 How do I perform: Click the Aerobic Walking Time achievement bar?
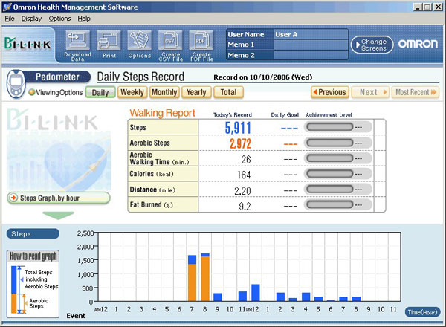click(x=330, y=158)
